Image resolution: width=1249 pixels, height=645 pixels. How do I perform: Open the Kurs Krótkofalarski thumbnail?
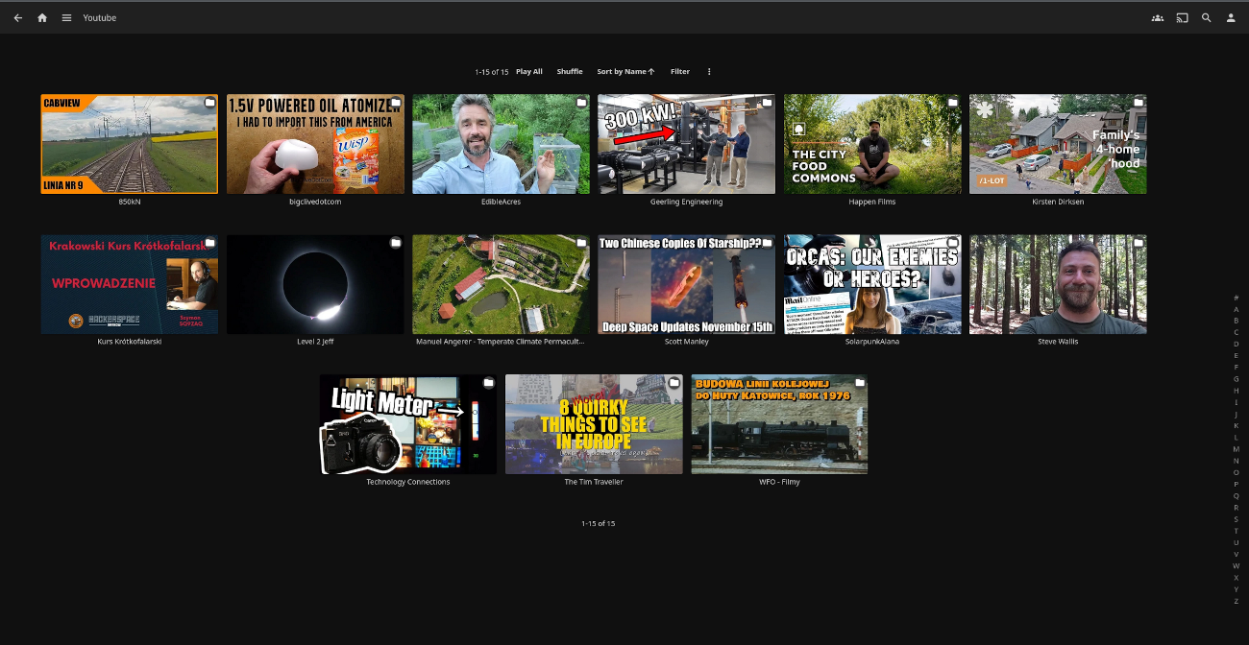tap(130, 284)
